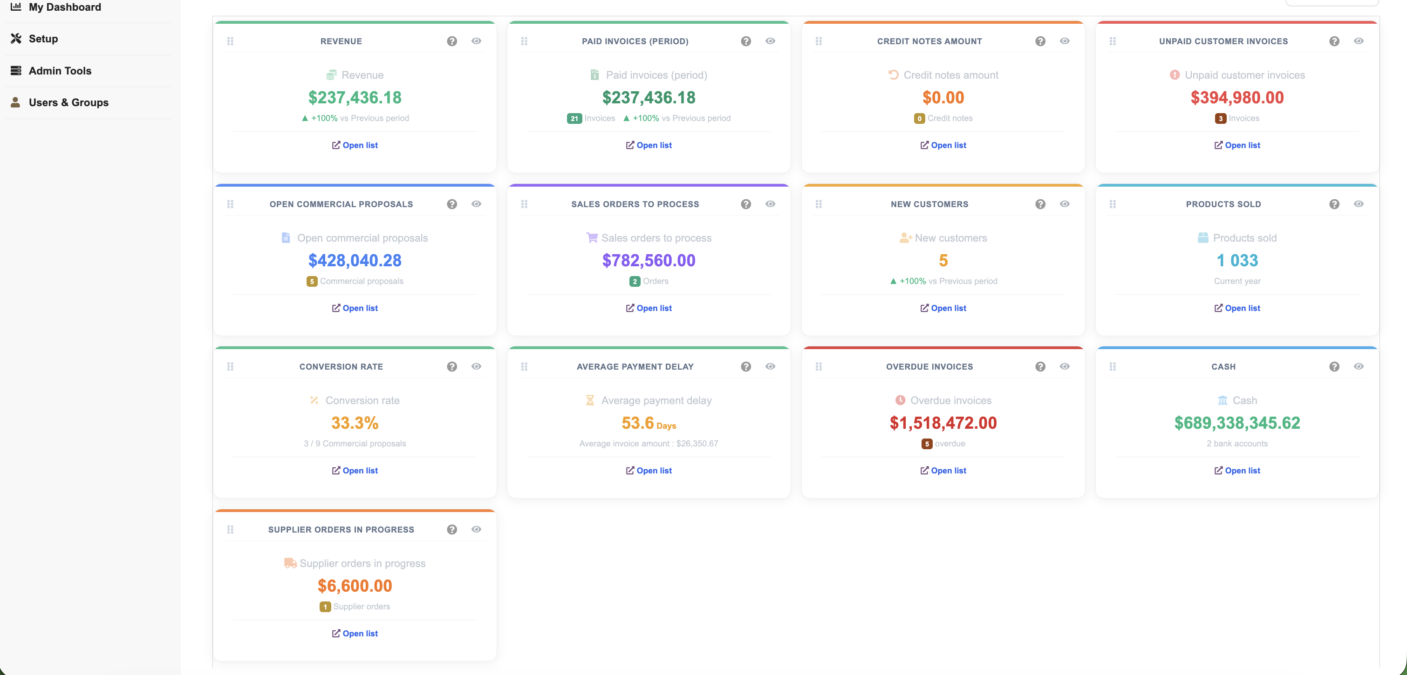
Task: Hide the Revenue widget with its eye icon
Action: coord(476,41)
